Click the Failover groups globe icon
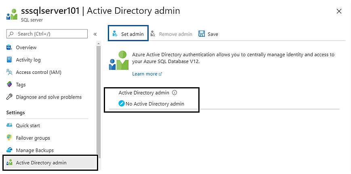 [x=10, y=138]
